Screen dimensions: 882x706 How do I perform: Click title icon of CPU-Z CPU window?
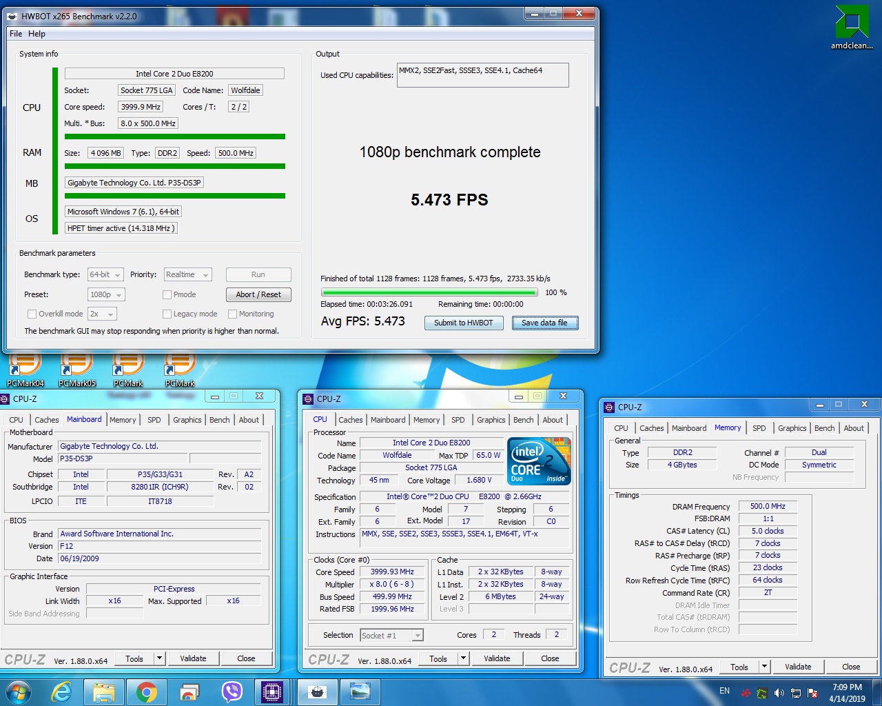(308, 399)
